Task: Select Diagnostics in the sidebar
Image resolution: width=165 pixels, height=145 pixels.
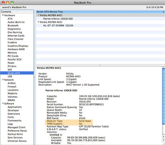Action: (x=14, y=29)
